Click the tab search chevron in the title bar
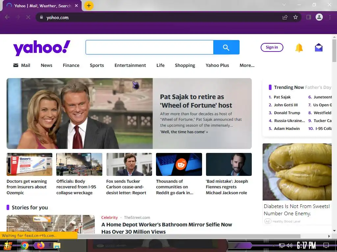Viewport: 337px width, 252px height. point(284,5)
